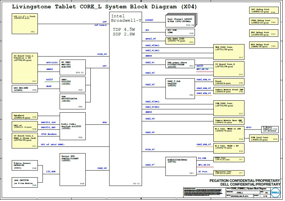The width and height of the screenshot is (285, 201).
Task: Click the 'GPIO(LID)' signal label
Action: [52, 63]
